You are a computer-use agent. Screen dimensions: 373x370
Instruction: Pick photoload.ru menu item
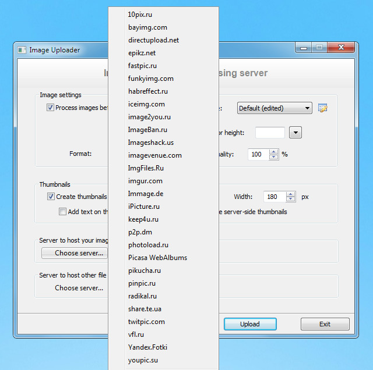click(x=163, y=246)
